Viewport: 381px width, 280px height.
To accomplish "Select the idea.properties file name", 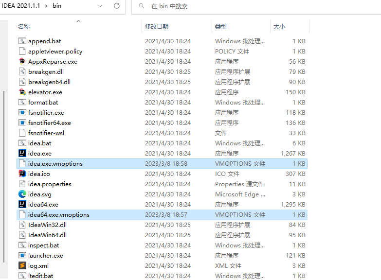I will (x=50, y=184).
